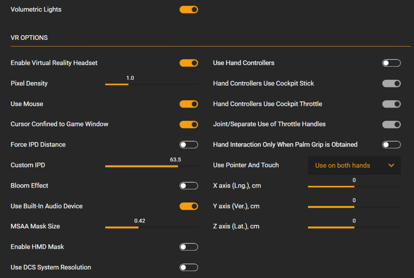Enable Hand Interaction Only When Palm Grip
414x278 pixels.
pyautogui.click(x=391, y=145)
